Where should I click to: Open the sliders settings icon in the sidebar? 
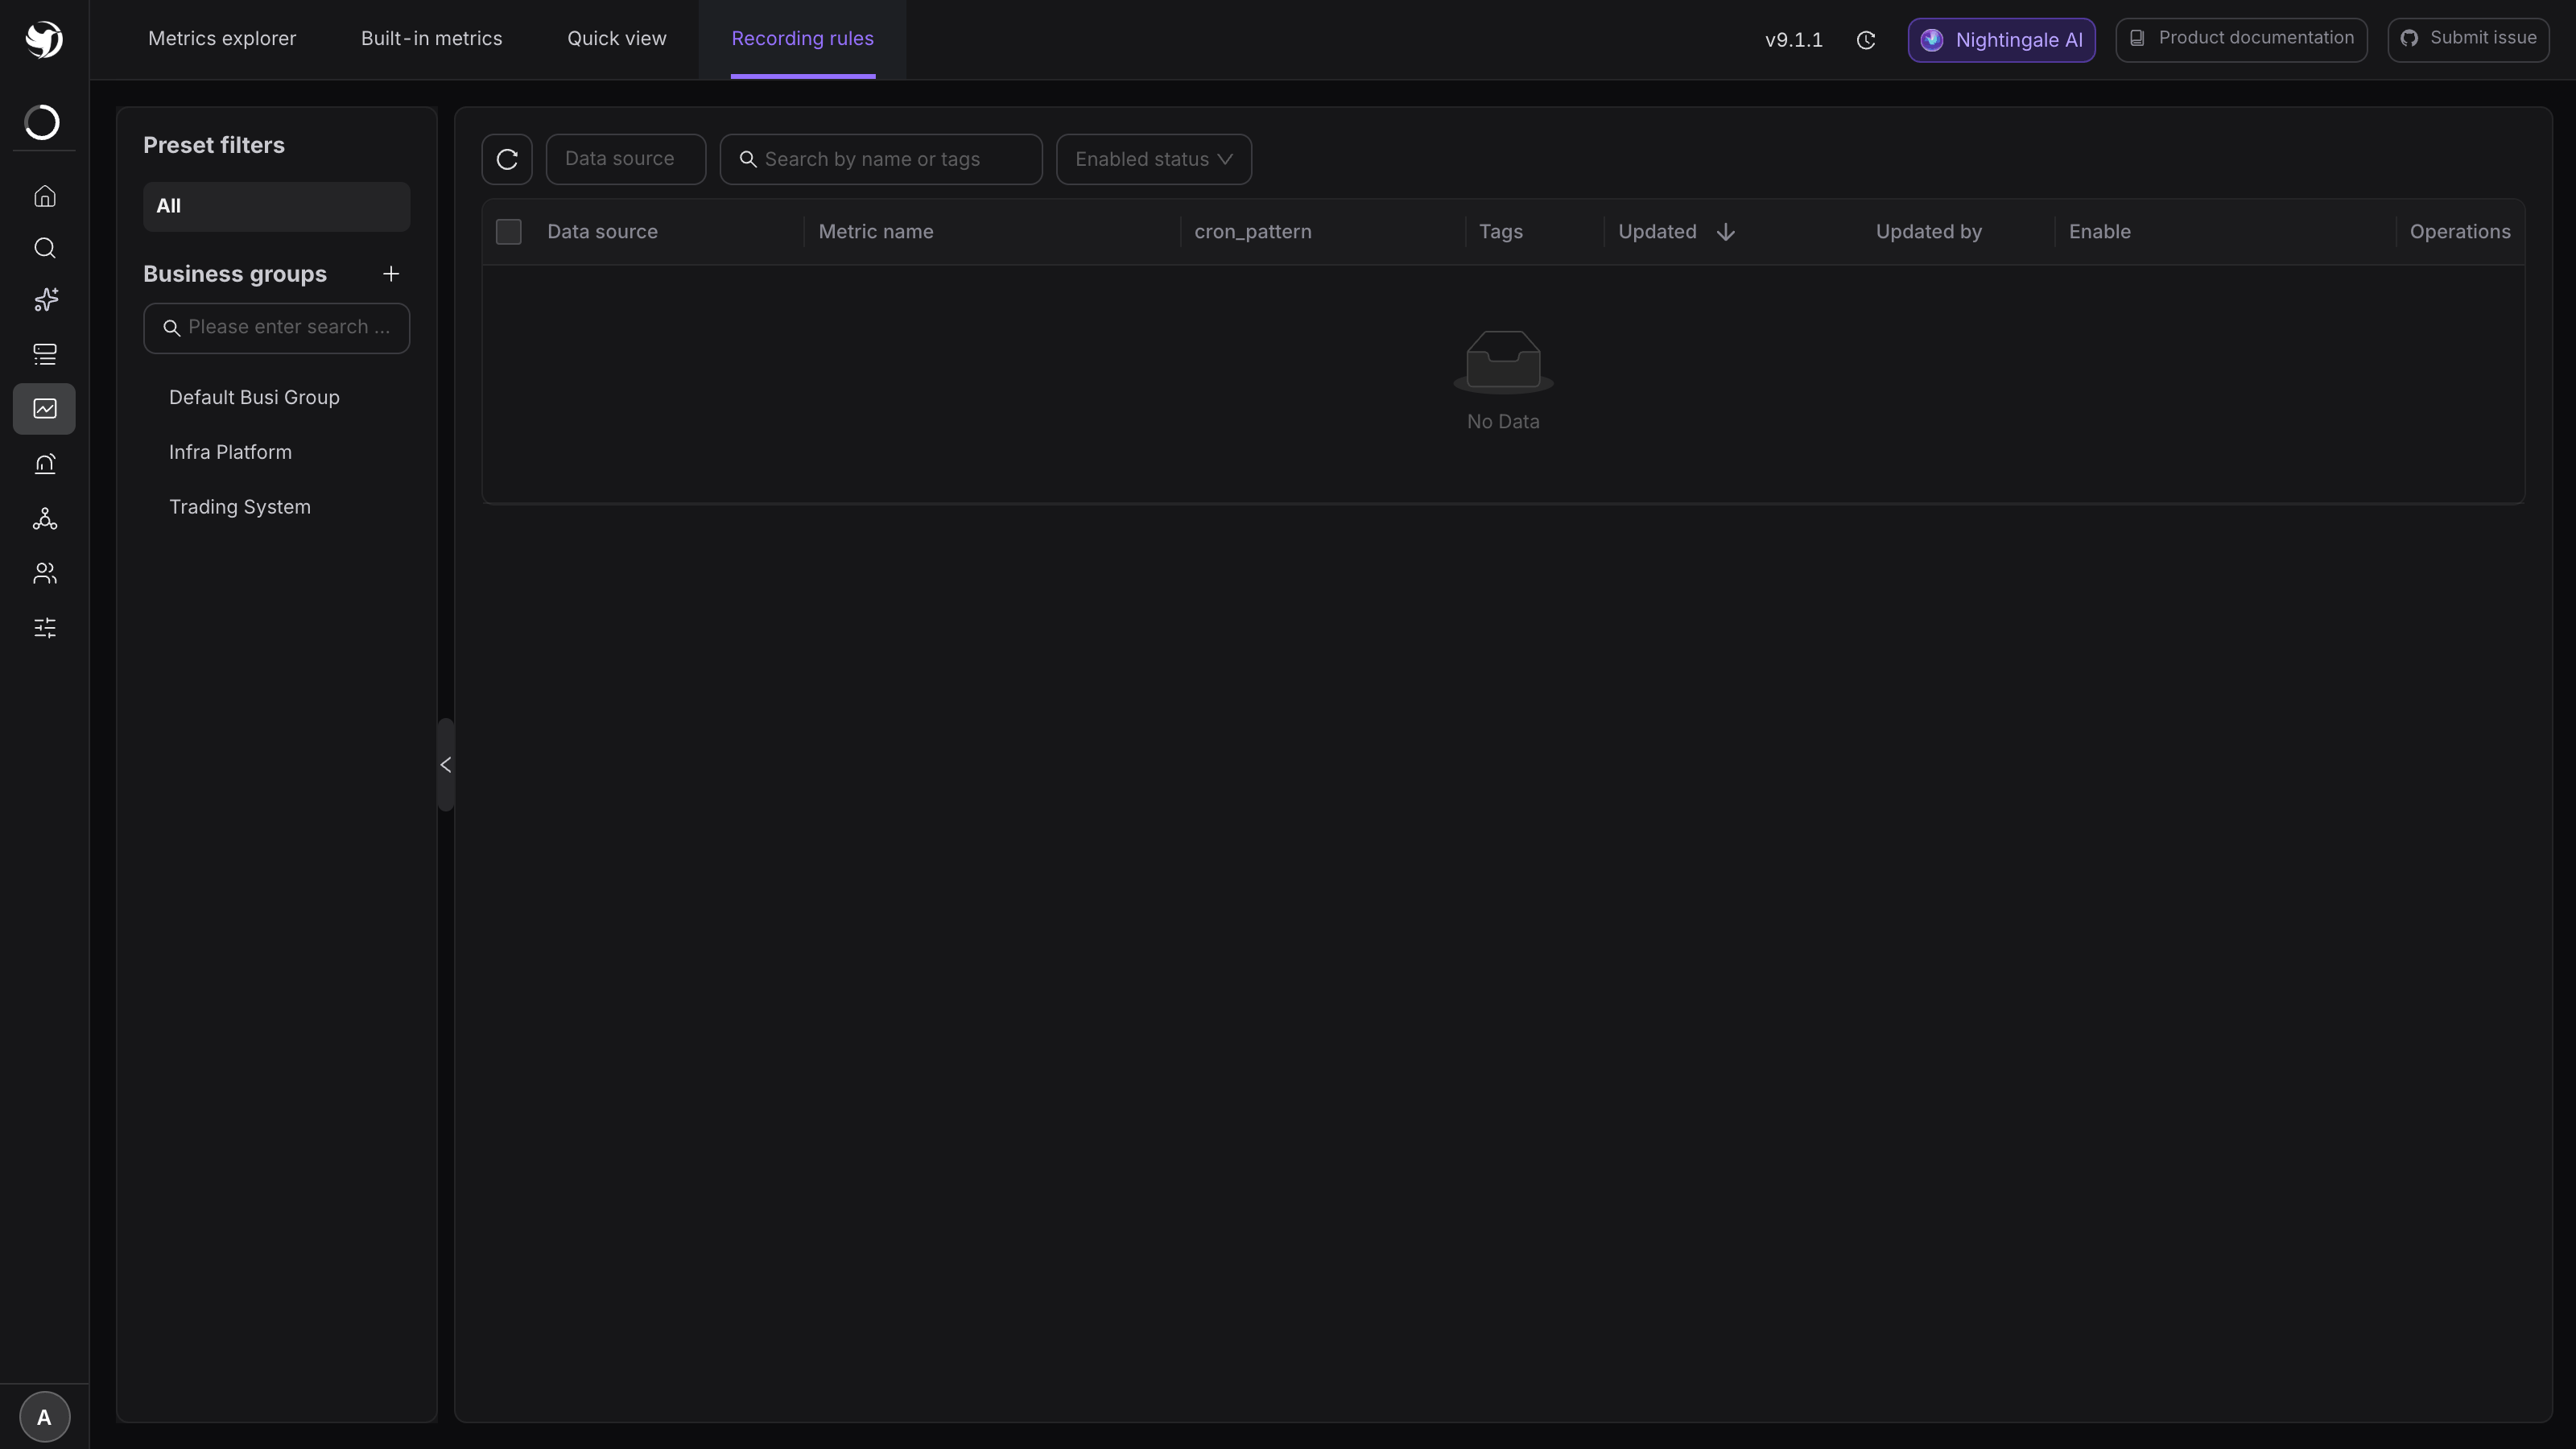[45, 628]
